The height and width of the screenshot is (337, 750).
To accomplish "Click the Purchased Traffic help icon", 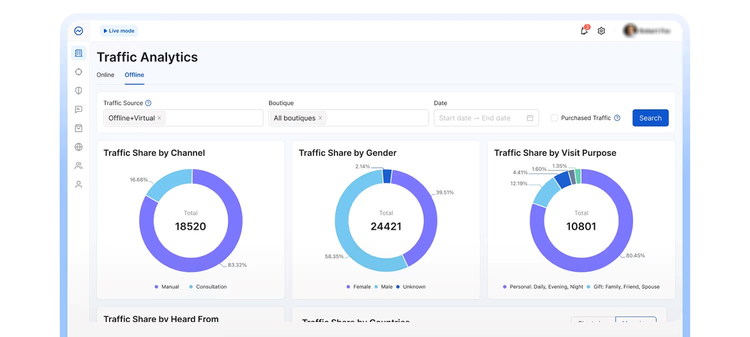I will point(617,118).
